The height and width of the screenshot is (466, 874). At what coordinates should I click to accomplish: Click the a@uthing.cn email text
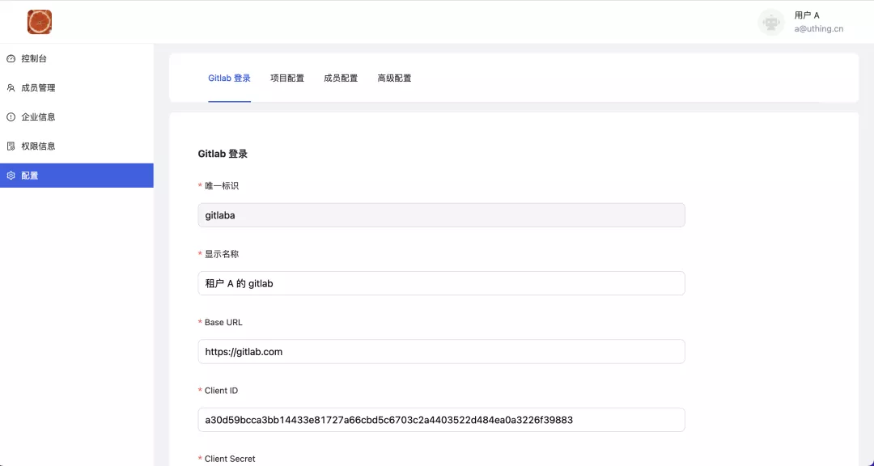[819, 28]
